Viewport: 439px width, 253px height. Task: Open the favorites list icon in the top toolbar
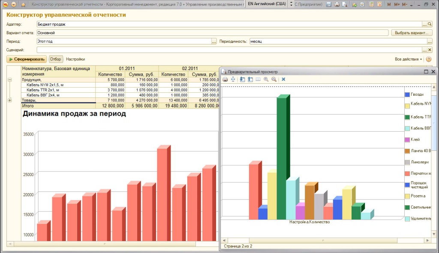[362, 4]
